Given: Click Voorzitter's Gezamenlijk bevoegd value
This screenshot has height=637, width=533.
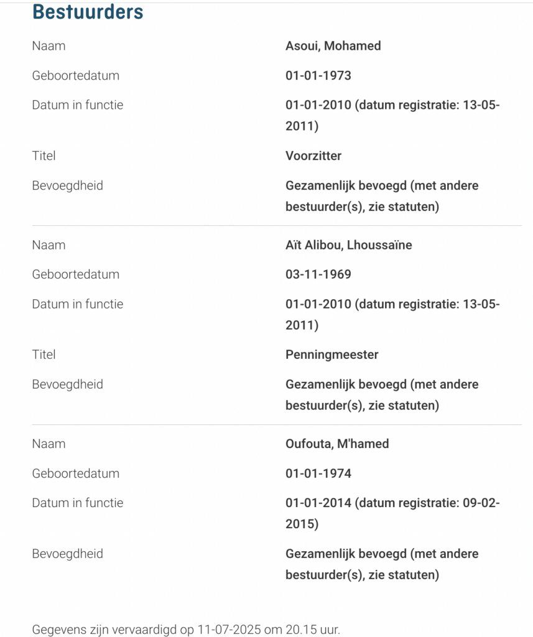Looking at the screenshot, I should point(382,196).
